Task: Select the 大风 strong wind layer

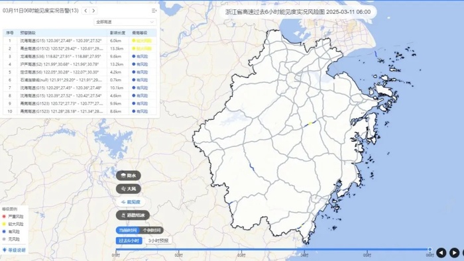Action: (x=129, y=189)
